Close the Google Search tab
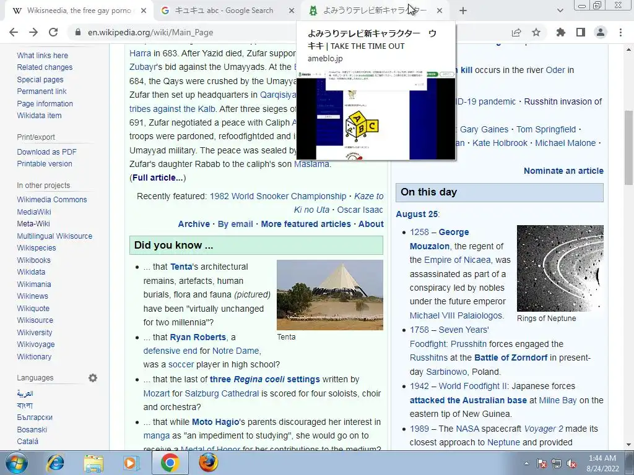 click(x=292, y=11)
